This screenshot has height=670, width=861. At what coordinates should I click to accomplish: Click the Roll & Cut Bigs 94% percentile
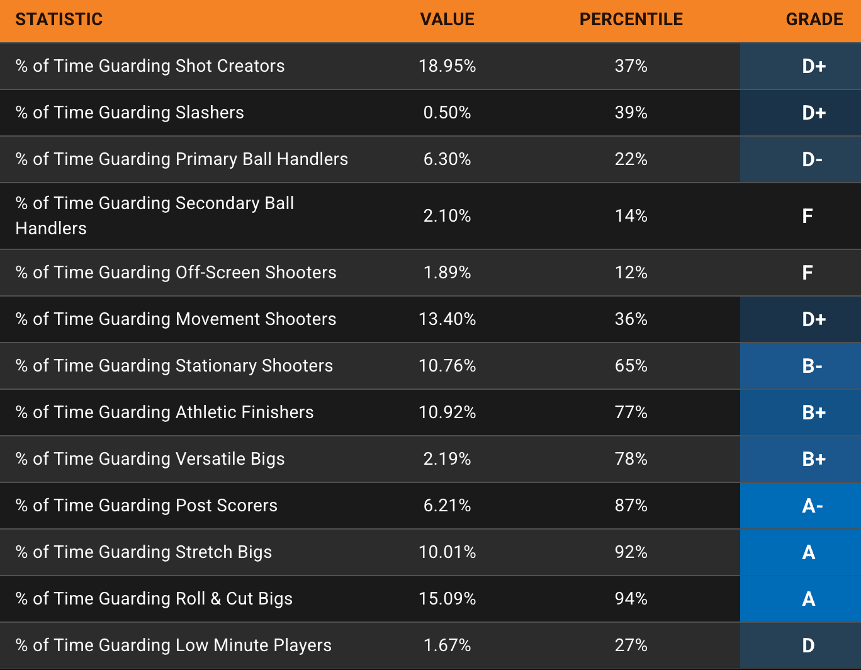(x=631, y=599)
